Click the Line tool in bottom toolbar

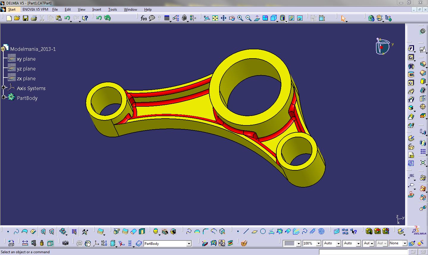[246, 231]
